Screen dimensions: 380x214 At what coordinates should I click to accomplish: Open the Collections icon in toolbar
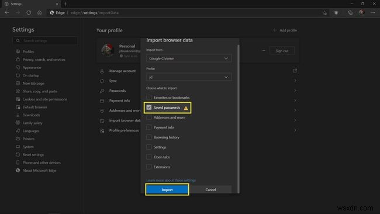[350, 13]
